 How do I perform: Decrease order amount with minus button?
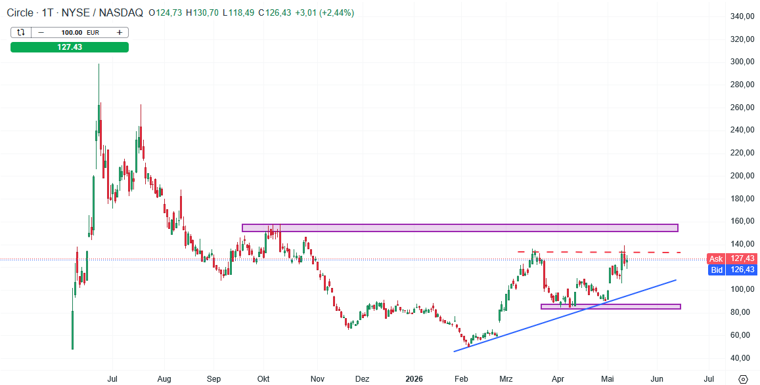(x=41, y=32)
